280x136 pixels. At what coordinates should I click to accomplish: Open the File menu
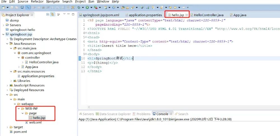click(x=4, y=2)
